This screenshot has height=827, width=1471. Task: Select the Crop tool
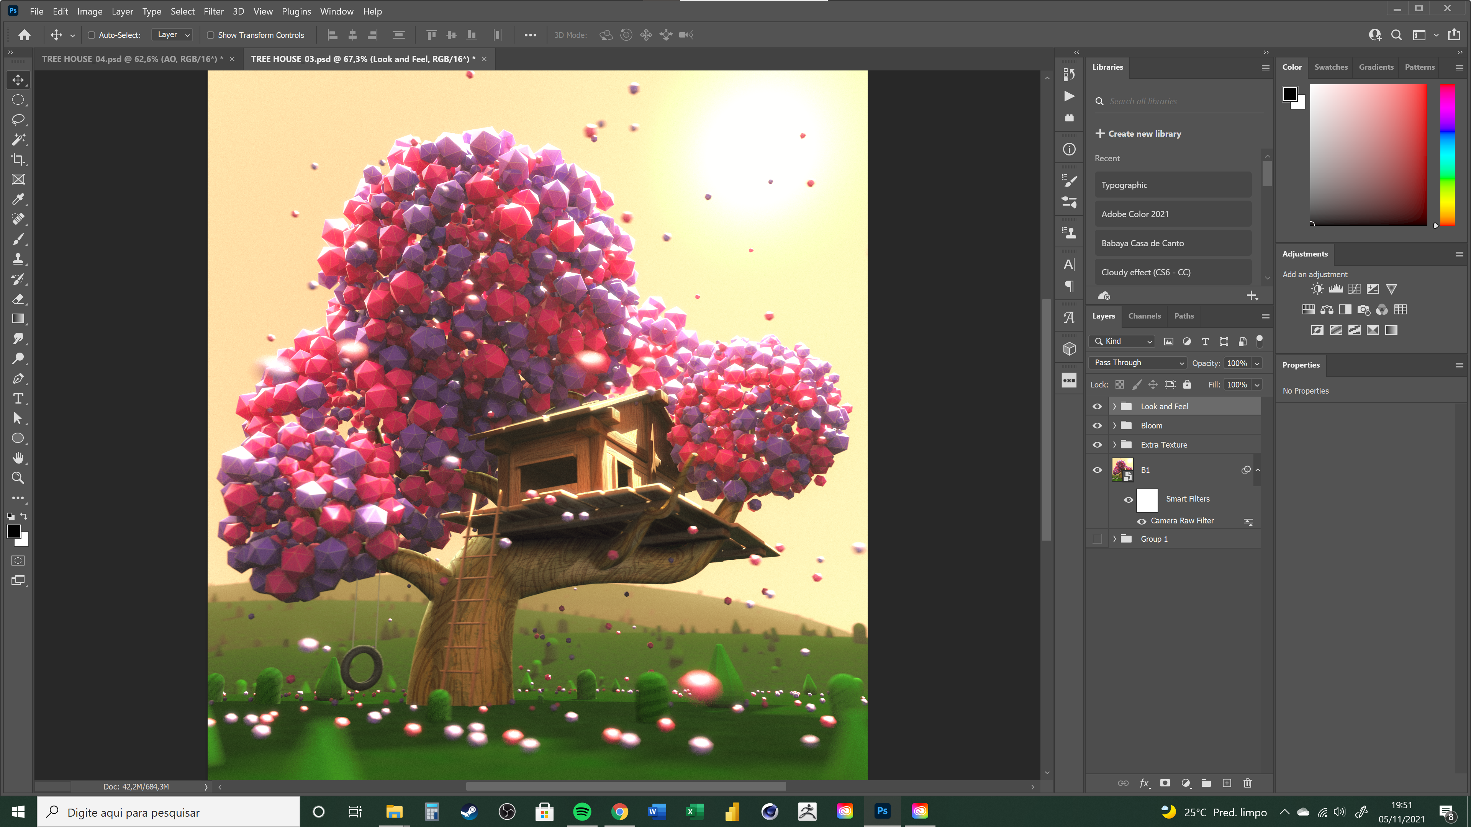tap(18, 159)
